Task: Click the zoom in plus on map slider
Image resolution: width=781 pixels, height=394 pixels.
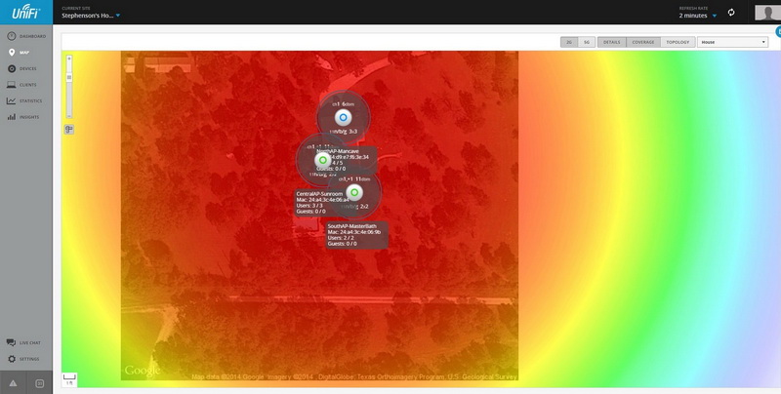Action: pyautogui.click(x=68, y=60)
